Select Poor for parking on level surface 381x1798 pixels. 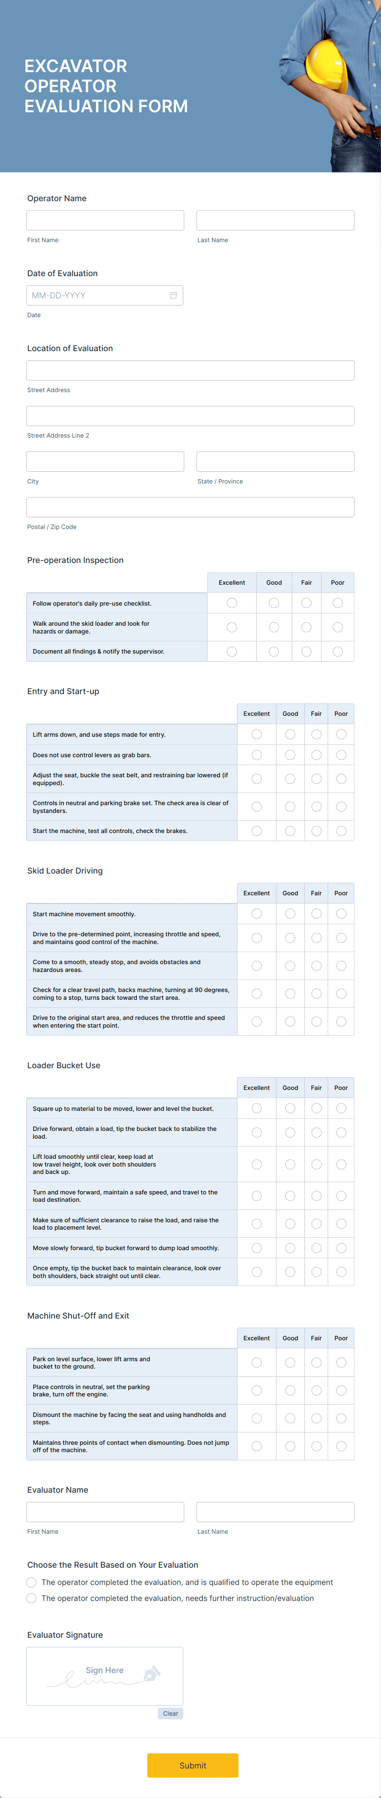(341, 1362)
